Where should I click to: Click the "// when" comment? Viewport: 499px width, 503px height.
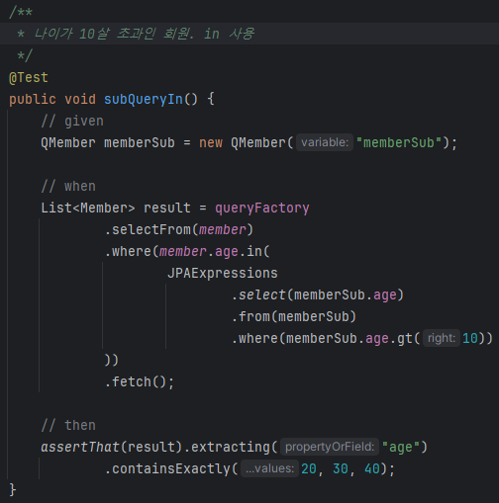(x=68, y=187)
